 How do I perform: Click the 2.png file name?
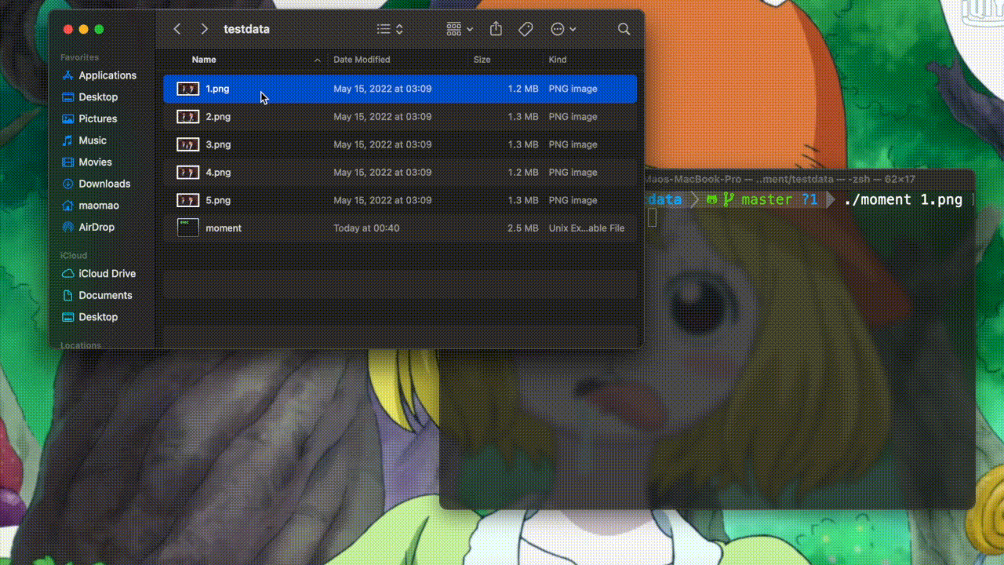click(x=218, y=117)
